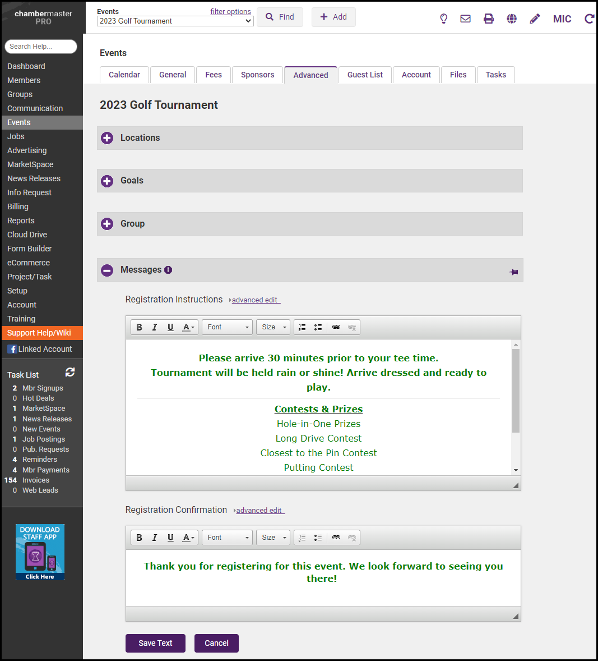Toggle Bold in Registration Confirmation editor
The image size is (598, 661).
[140, 538]
